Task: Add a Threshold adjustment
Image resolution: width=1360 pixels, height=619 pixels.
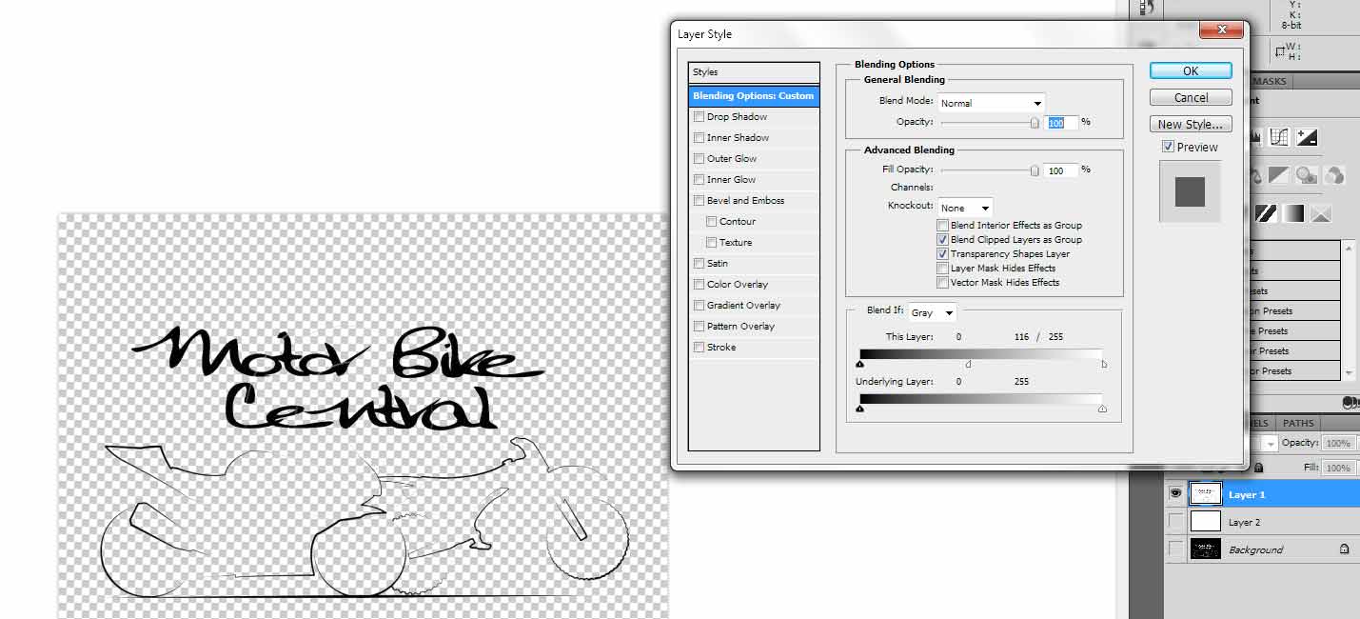Action: pos(1265,213)
